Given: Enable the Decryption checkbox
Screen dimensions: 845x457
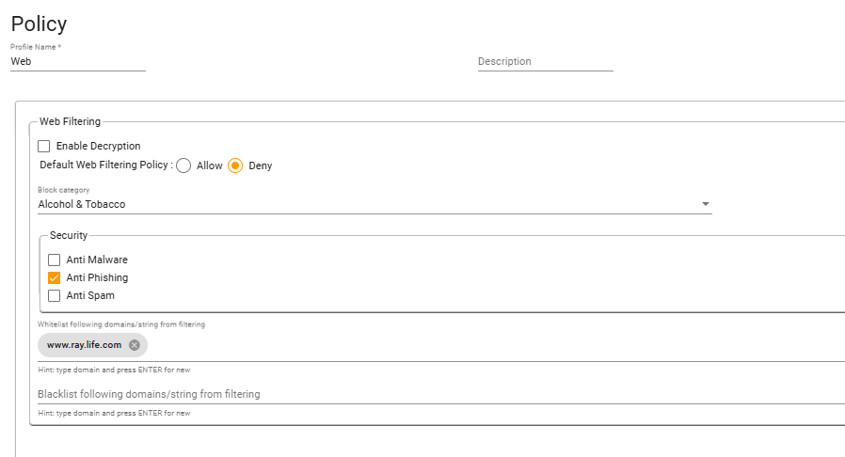Looking at the screenshot, I should pos(43,146).
